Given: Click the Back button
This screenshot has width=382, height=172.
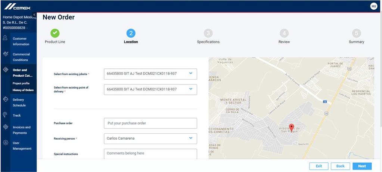Looking at the screenshot, I should click(x=340, y=166).
